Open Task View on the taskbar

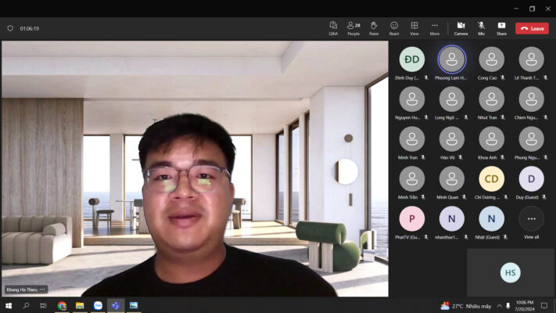coord(43,305)
